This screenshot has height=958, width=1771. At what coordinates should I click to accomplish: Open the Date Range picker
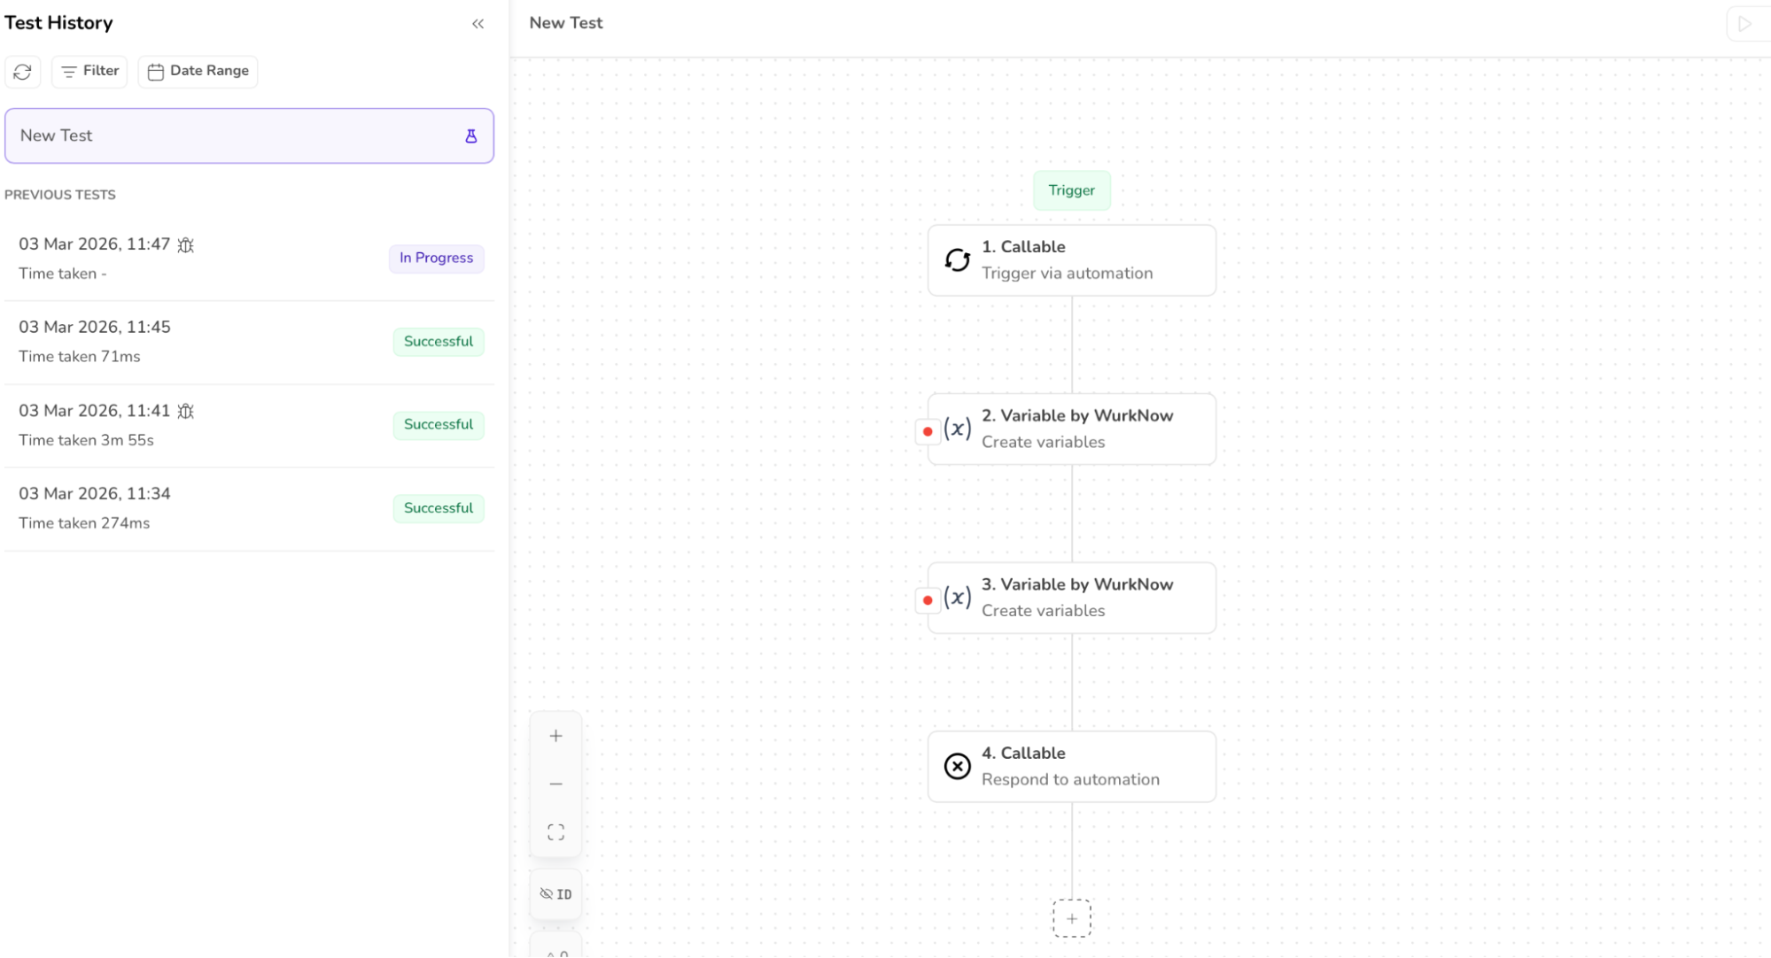[x=198, y=71]
